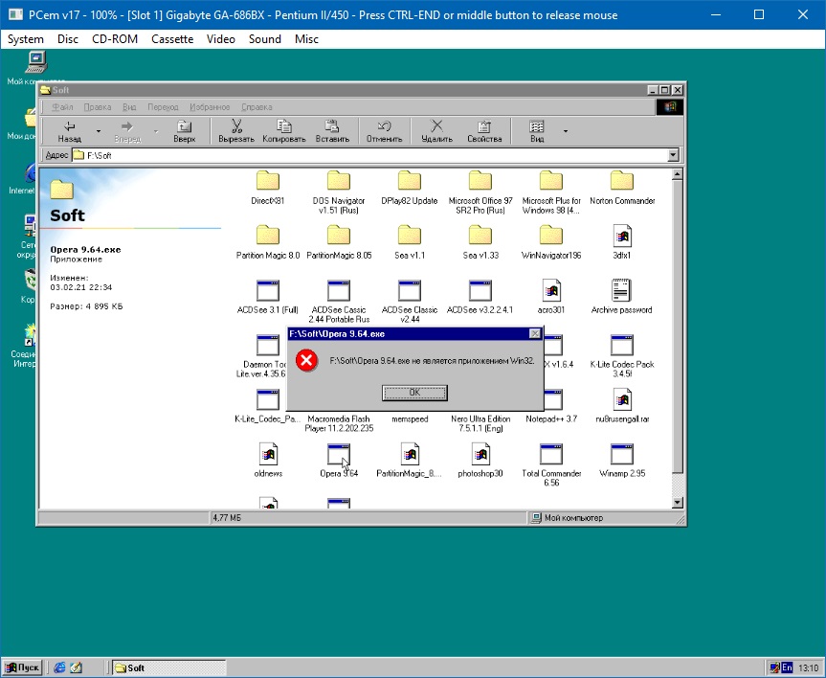Open the Back (Назад) history dropdown arrow
Screen dimensions: 826x678
point(98,131)
